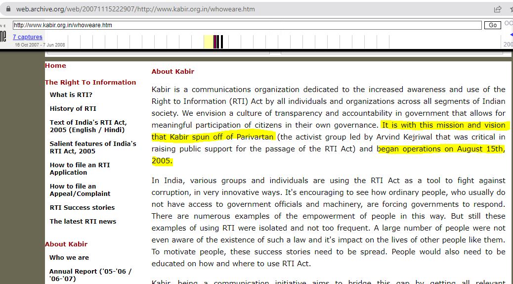Open Annual Report ('05-'06 / '06-'07) link
The height and width of the screenshot is (284, 513).
pos(90,275)
